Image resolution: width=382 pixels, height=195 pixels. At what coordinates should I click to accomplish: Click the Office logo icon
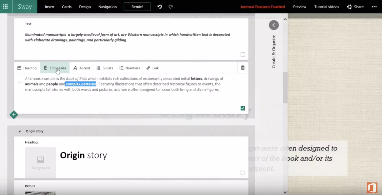[x=372, y=188]
